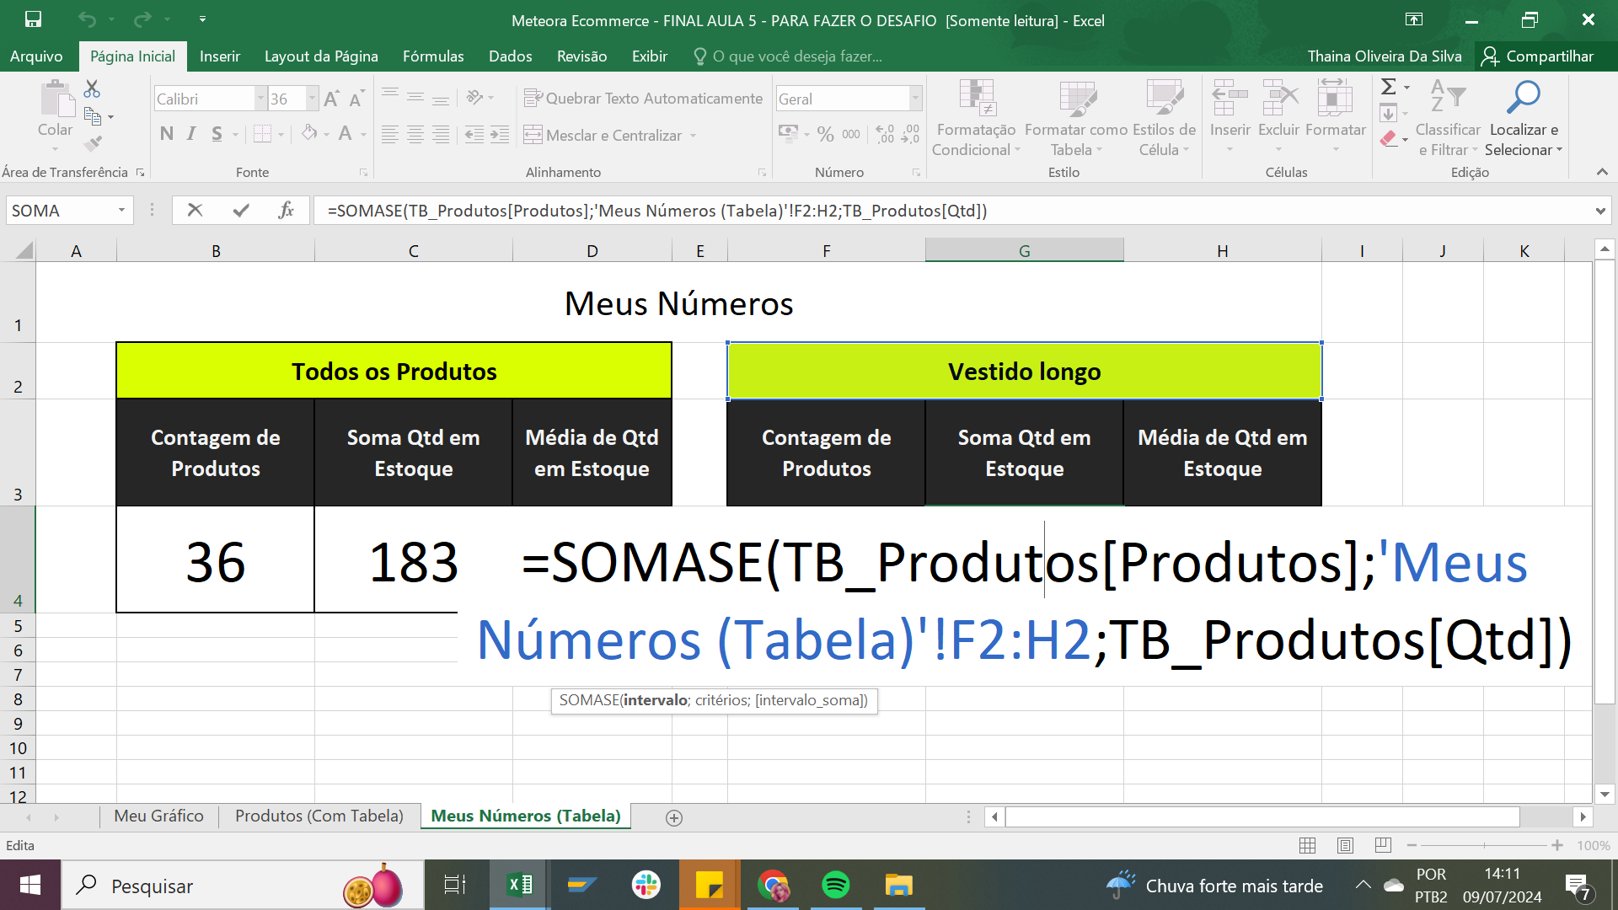Toggle middle vertical alignment
Image resolution: width=1618 pixels, height=910 pixels.
pos(415,95)
